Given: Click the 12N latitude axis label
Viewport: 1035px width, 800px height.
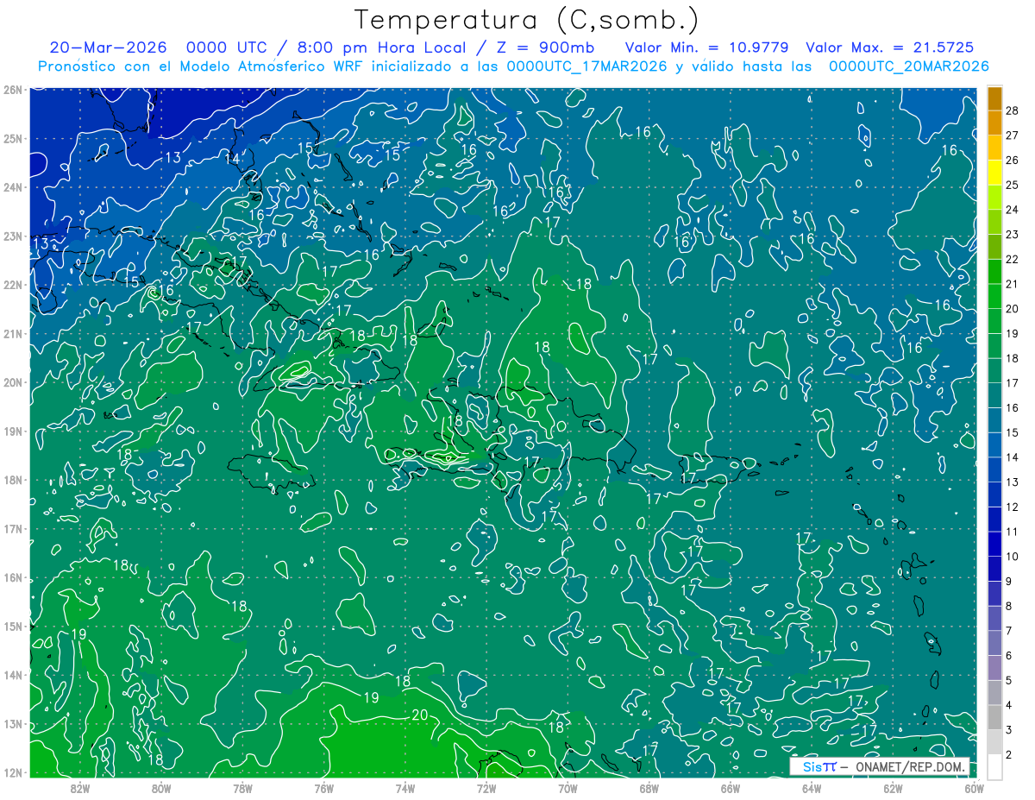Looking at the screenshot, I should tap(12, 772).
